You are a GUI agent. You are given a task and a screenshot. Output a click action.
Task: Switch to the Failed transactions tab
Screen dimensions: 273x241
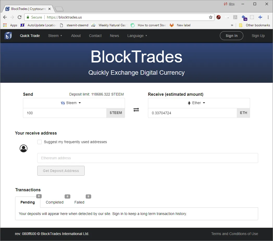click(x=79, y=202)
